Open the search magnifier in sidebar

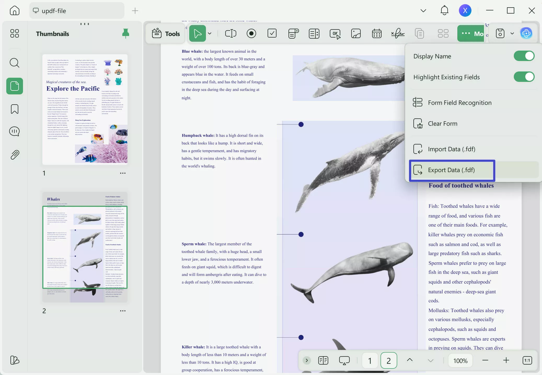15,63
